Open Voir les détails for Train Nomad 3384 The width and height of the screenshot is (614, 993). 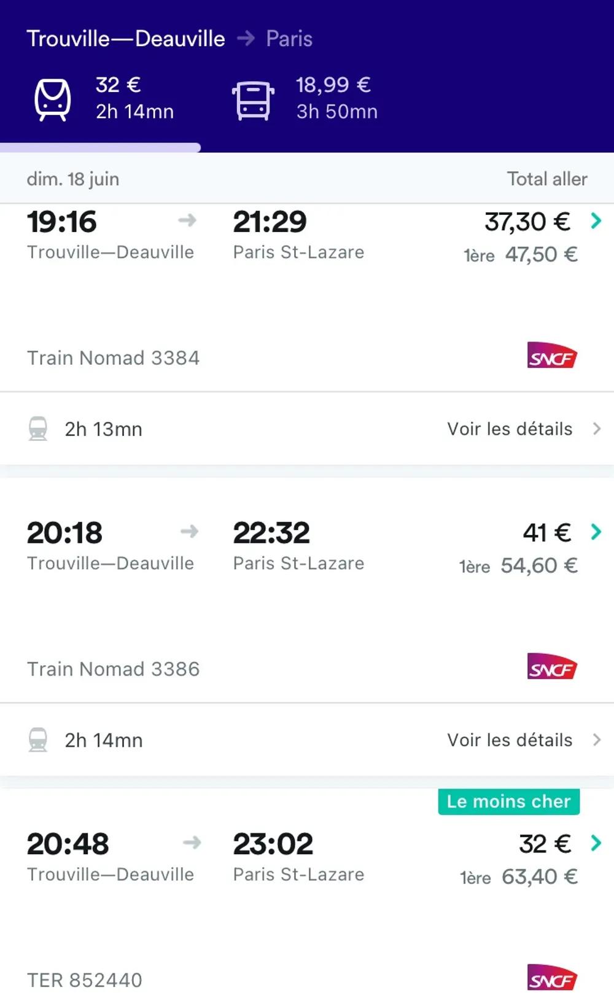pyautogui.click(x=510, y=429)
